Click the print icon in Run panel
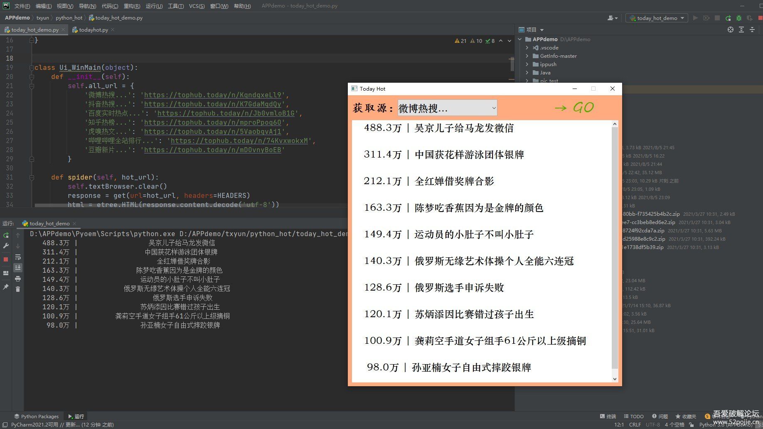Image resolution: width=763 pixels, height=429 pixels. pos(18,279)
